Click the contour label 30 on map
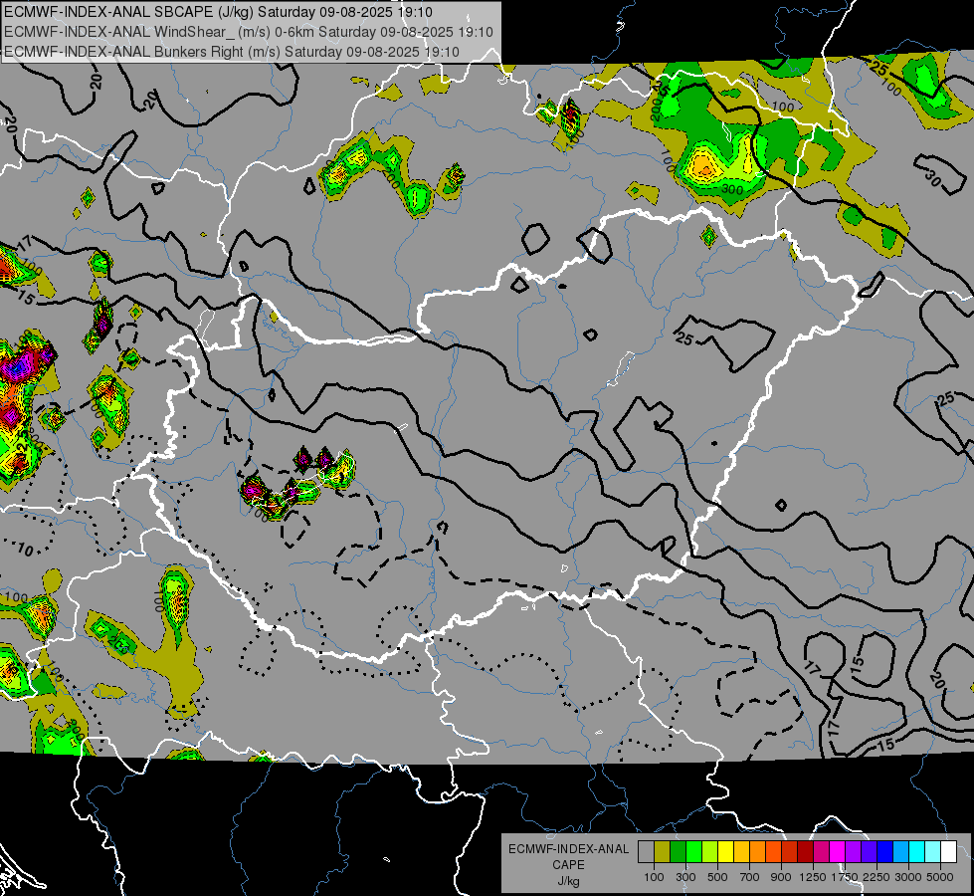Screen dimensions: 974x896 [932, 178]
